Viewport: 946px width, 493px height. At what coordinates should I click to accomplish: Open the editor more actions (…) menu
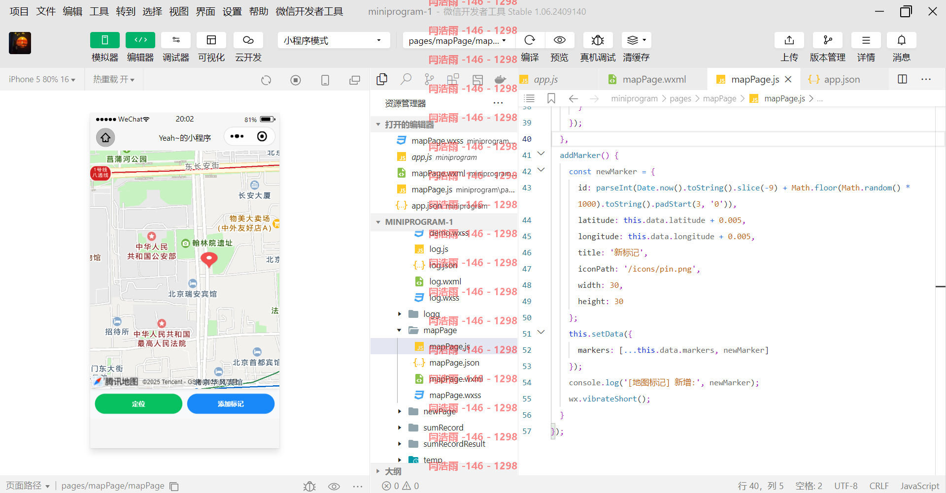926,79
